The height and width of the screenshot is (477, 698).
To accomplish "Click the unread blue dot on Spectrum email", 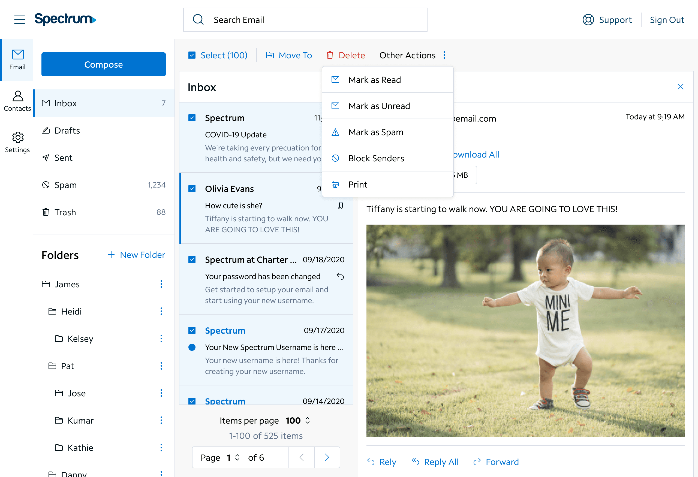I will (192, 347).
